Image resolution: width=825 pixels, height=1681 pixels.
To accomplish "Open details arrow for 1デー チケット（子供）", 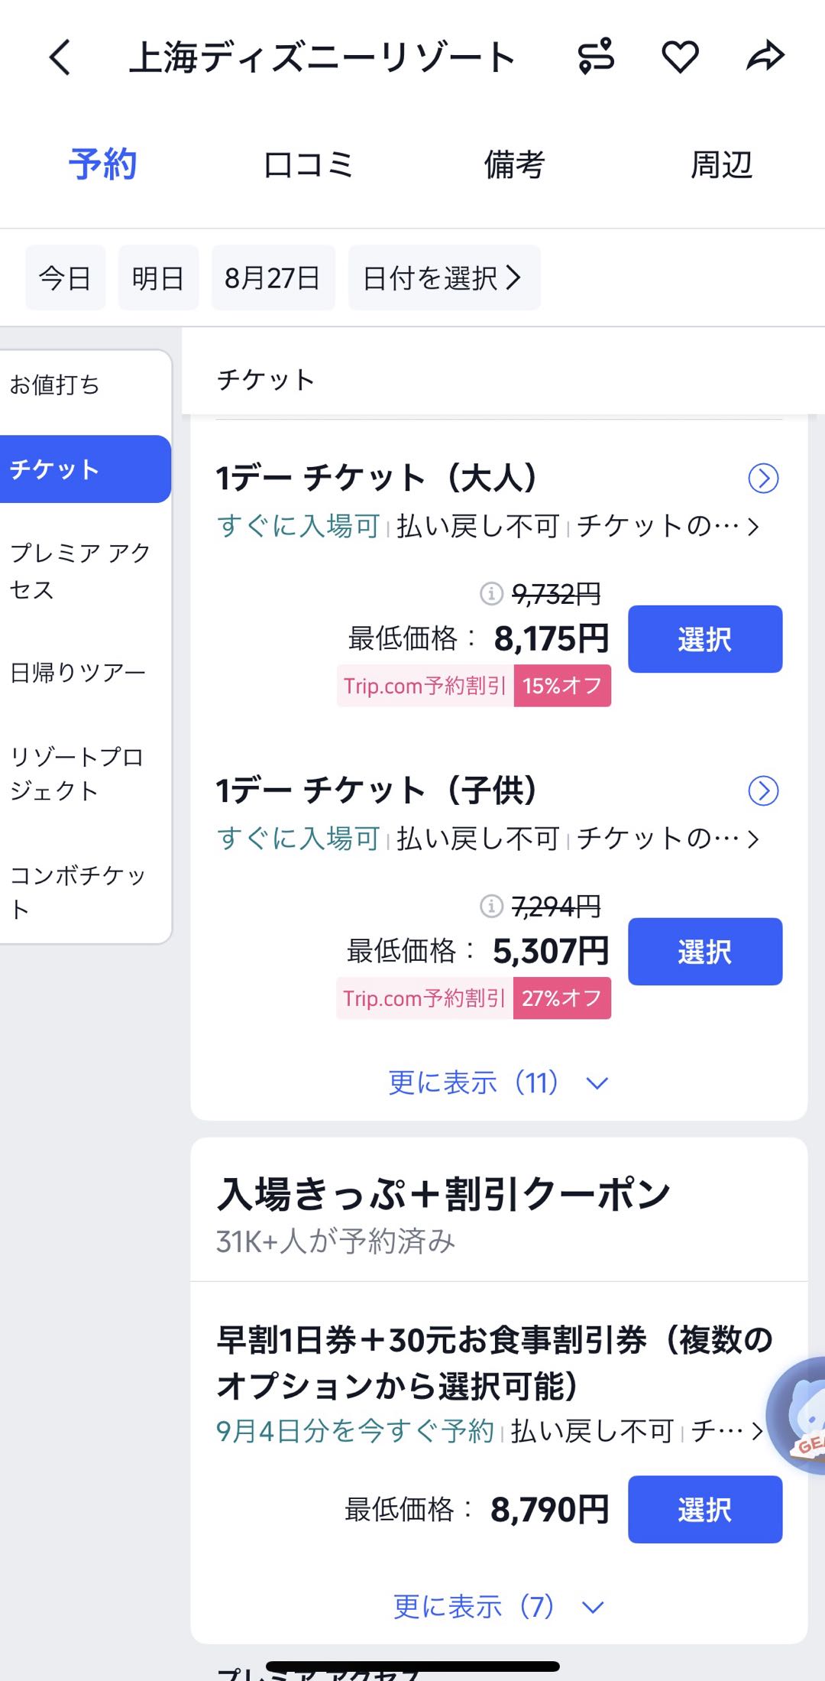I will (x=763, y=791).
